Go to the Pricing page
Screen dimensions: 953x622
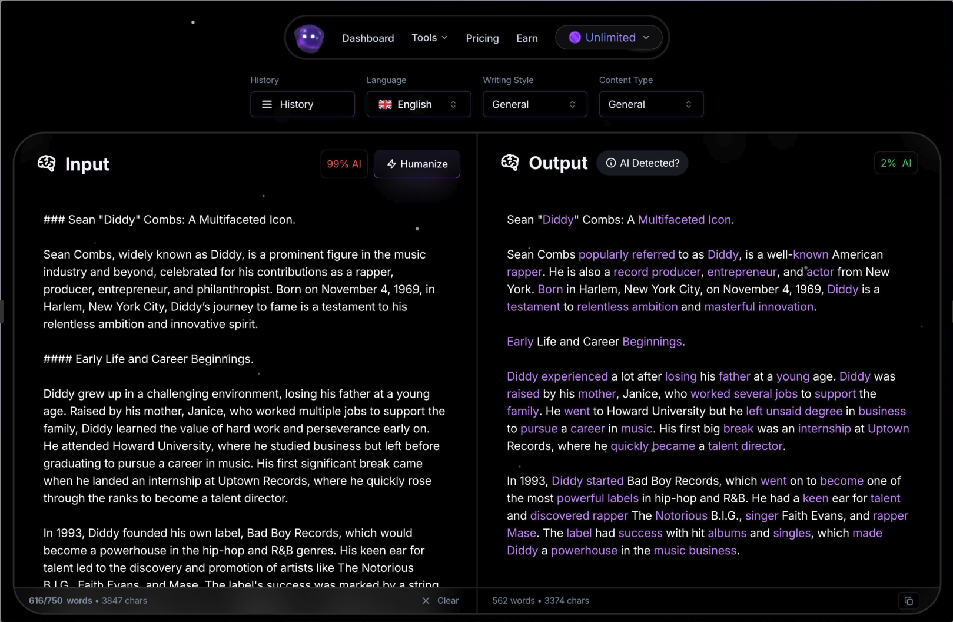click(x=482, y=38)
